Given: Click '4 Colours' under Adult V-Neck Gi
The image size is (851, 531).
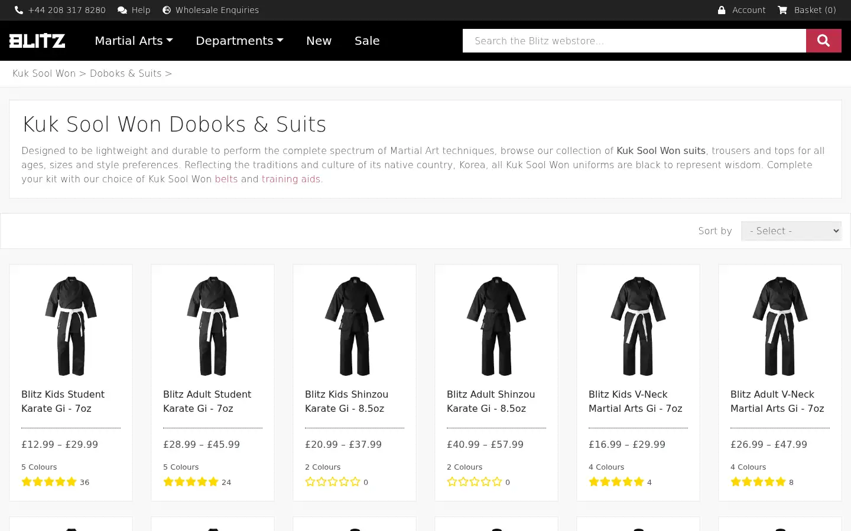Looking at the screenshot, I should coord(748,467).
